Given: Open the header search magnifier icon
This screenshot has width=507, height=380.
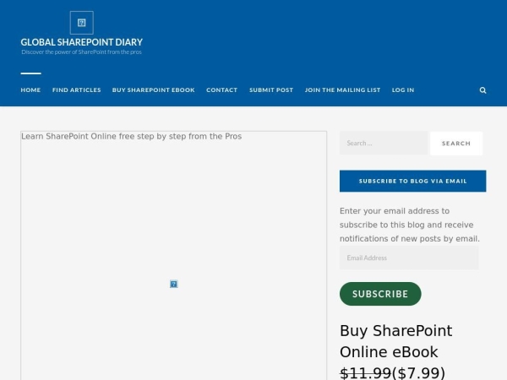Looking at the screenshot, I should [482, 90].
